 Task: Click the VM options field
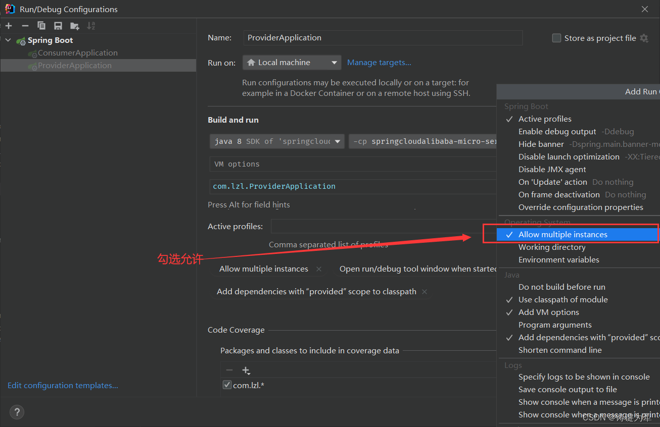[353, 164]
